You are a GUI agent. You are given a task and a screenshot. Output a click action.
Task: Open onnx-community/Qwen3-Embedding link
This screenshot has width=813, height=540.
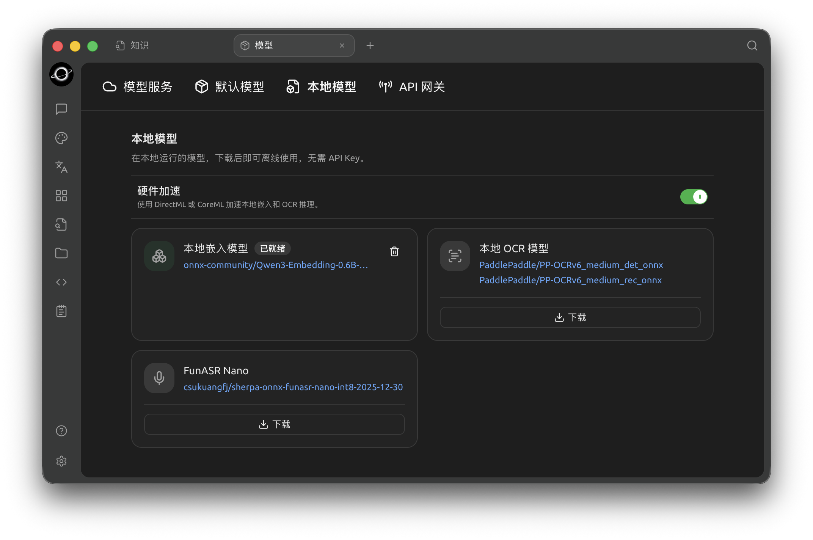coord(276,265)
